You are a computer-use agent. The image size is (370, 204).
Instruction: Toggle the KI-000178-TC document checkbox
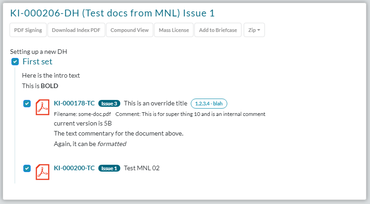[x=27, y=104]
